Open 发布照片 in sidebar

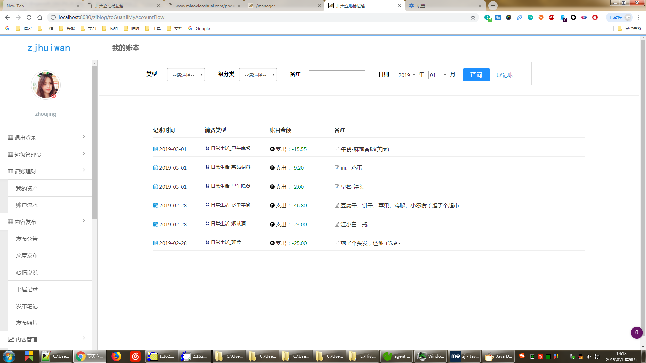[x=50, y=323]
